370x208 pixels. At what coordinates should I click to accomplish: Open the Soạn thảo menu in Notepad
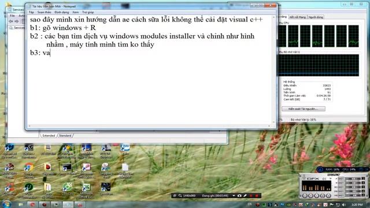(x=44, y=12)
